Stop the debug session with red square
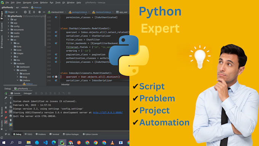 pos(6,112)
